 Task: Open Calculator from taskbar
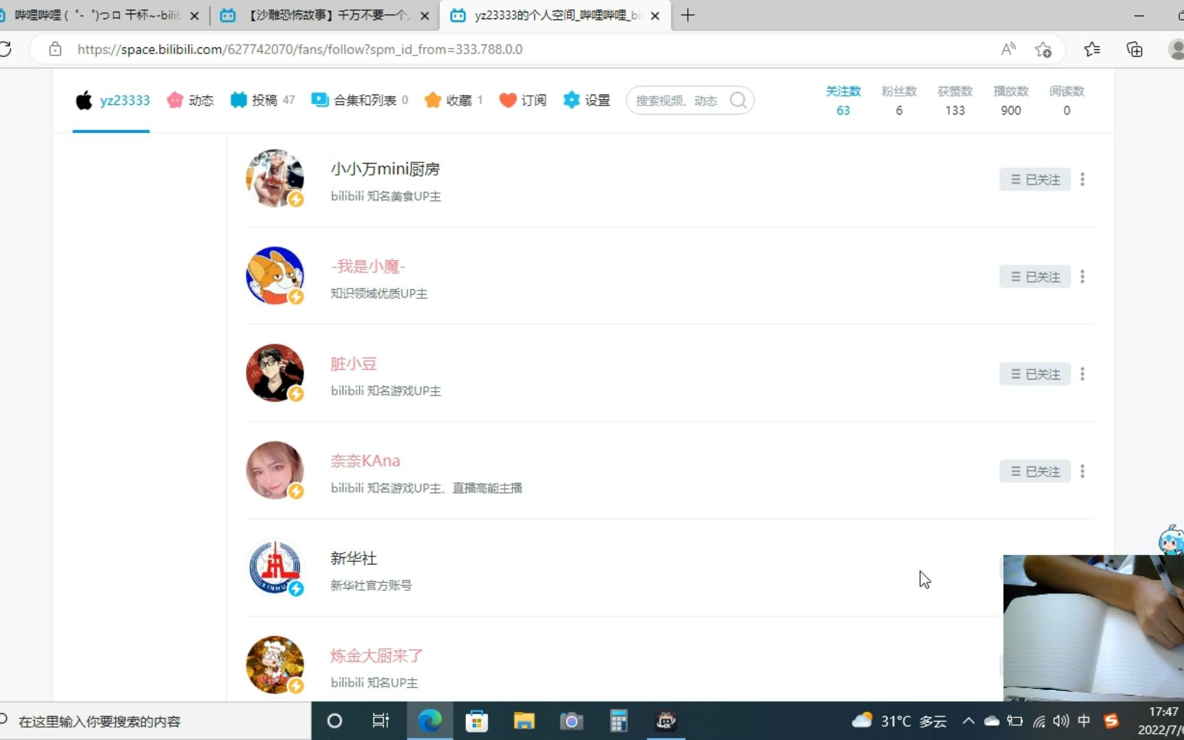click(619, 721)
